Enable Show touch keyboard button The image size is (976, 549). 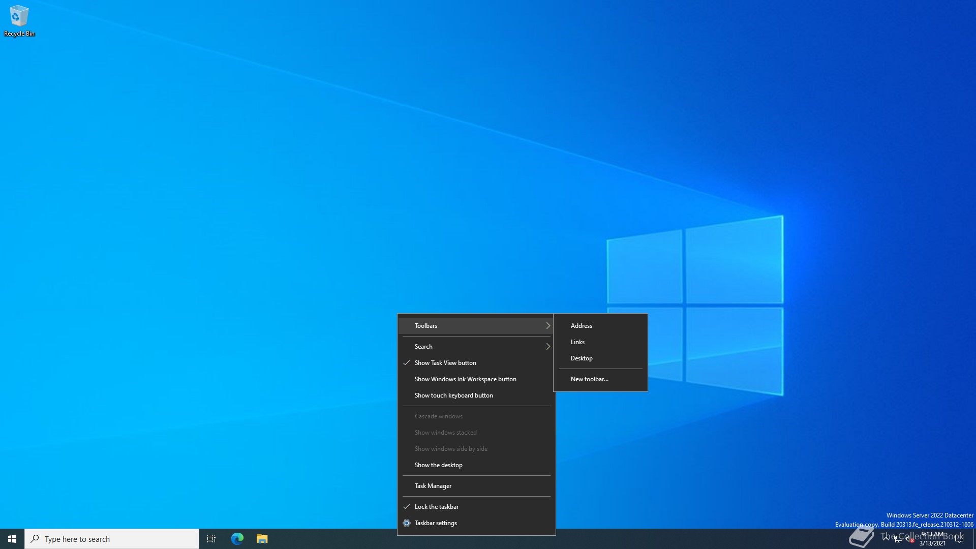(x=476, y=395)
